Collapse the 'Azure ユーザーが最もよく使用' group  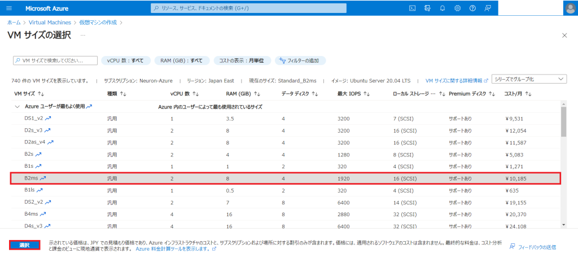pyautogui.click(x=17, y=106)
